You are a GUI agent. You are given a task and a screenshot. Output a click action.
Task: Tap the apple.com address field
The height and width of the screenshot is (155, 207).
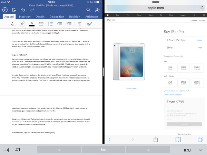156,8
